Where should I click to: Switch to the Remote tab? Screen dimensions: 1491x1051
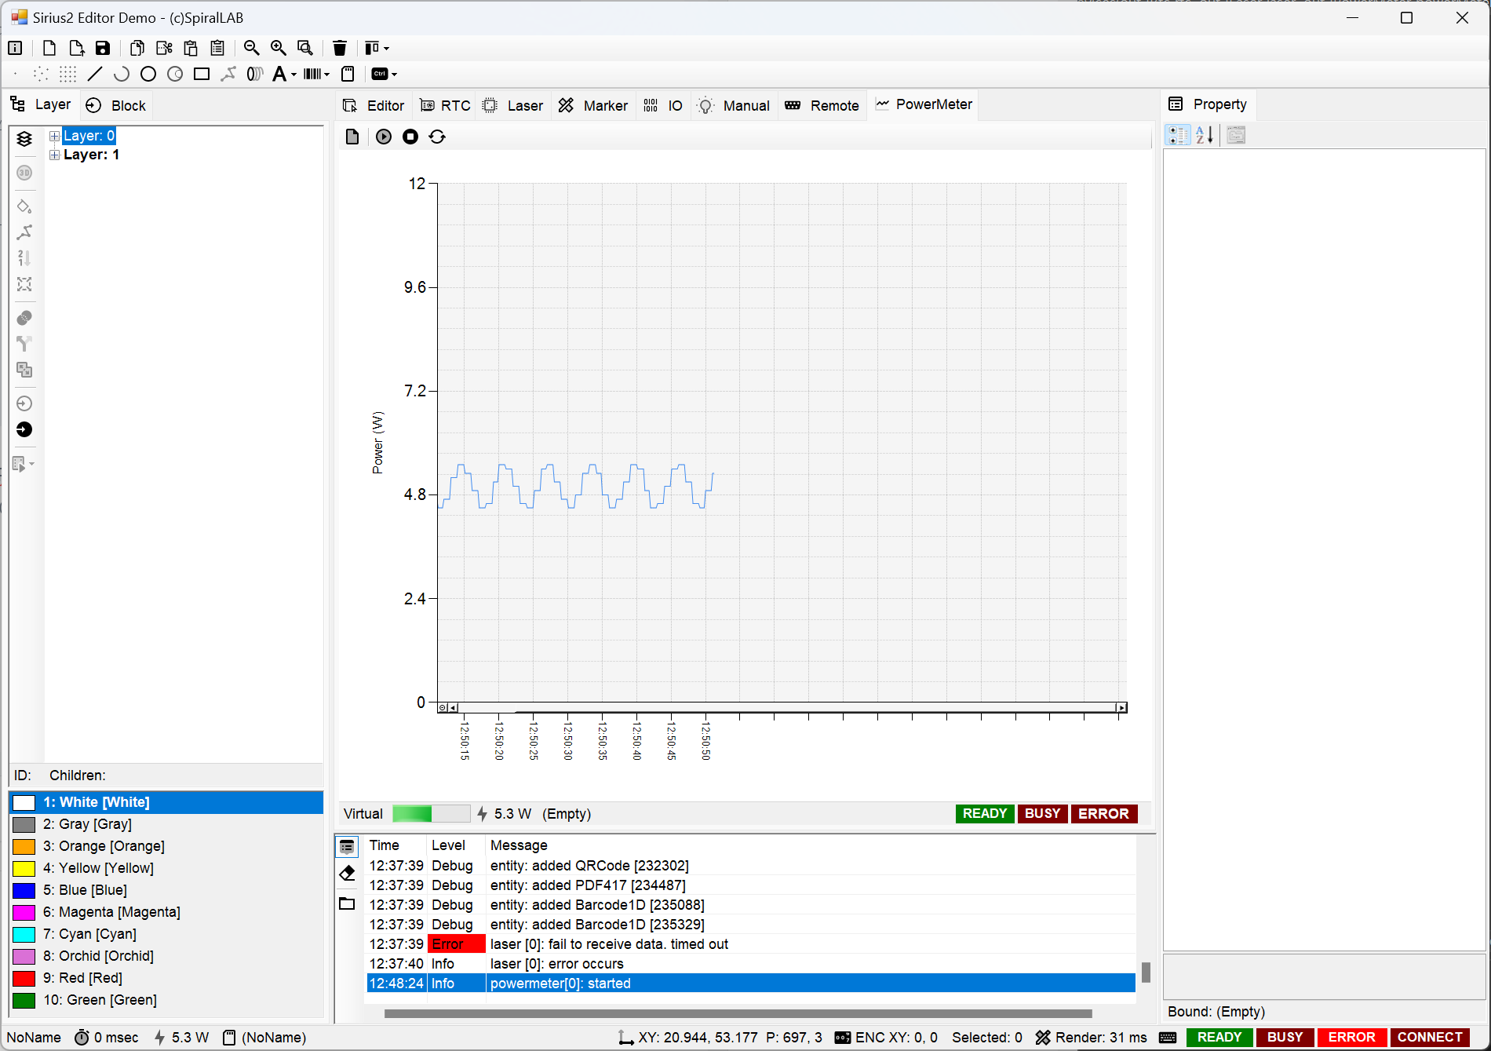point(822,105)
